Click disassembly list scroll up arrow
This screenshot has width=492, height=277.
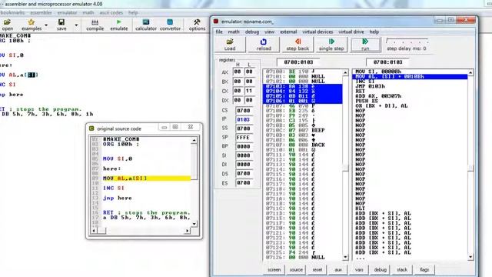[x=470, y=72]
